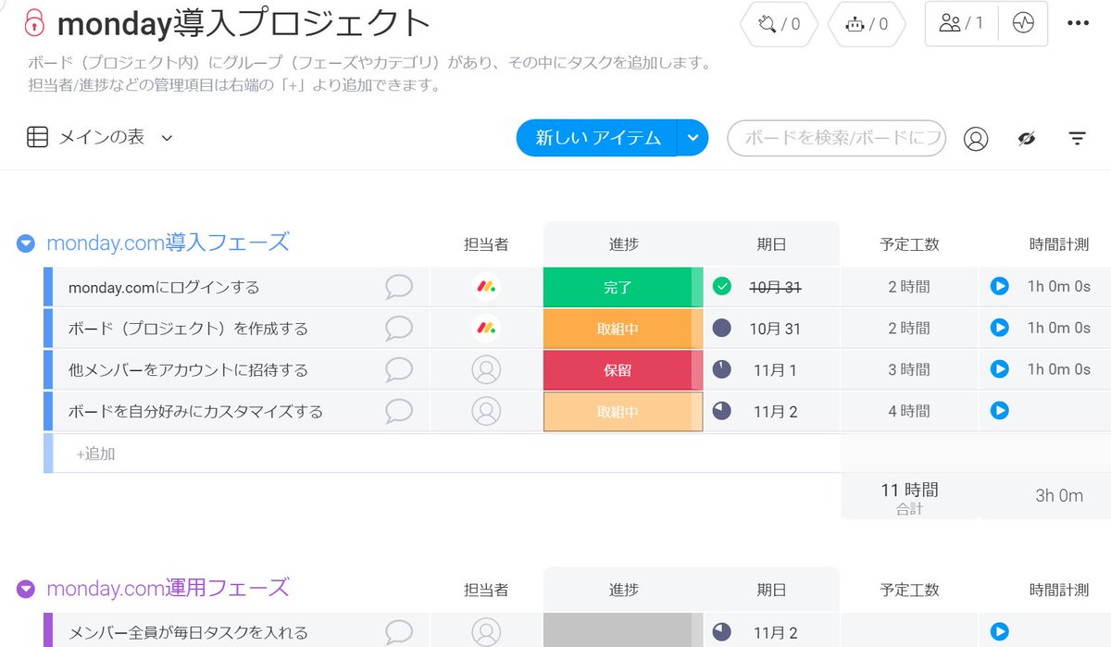Assign a person to ボードを自分好みにカスタマイズする
Screen dimensions: 1111x647
point(486,411)
